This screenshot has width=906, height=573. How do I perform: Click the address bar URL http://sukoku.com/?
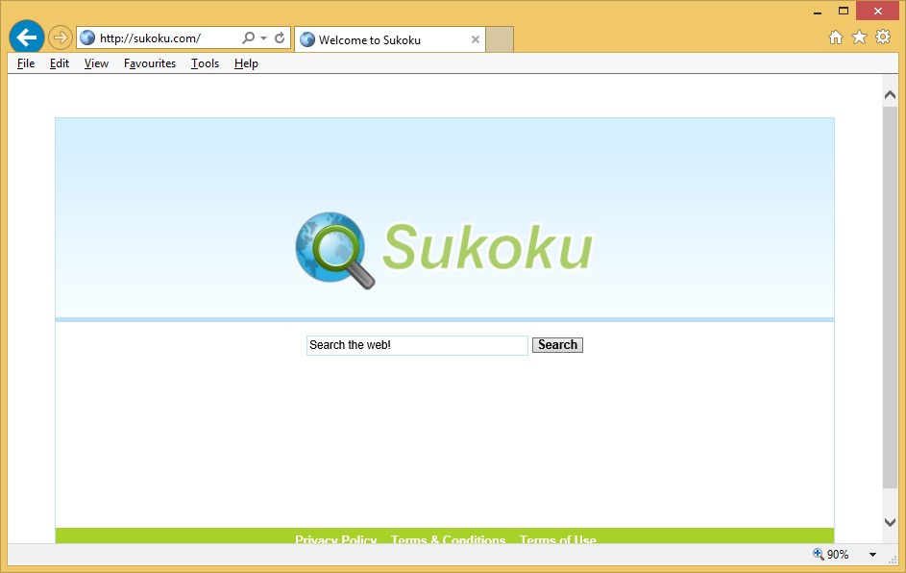point(150,38)
